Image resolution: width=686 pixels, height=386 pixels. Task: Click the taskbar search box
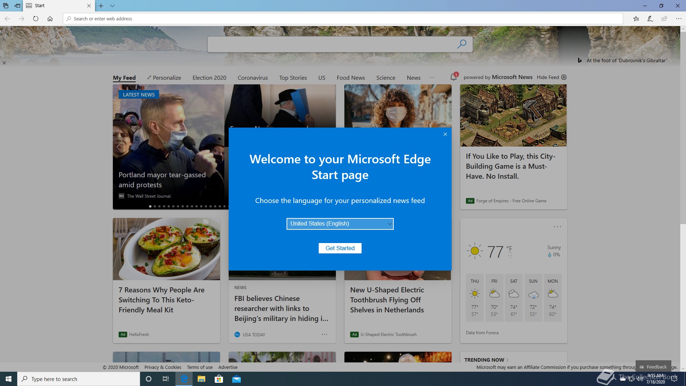click(79, 379)
